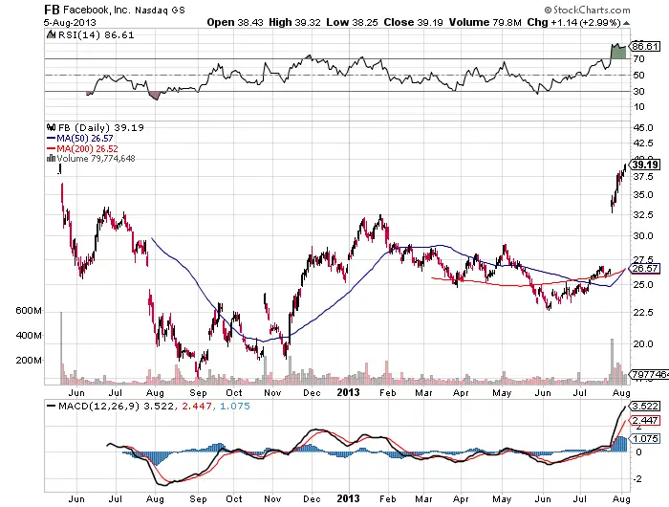Click the 39.19 last price tag on right
The height and width of the screenshot is (507, 669).
click(645, 165)
